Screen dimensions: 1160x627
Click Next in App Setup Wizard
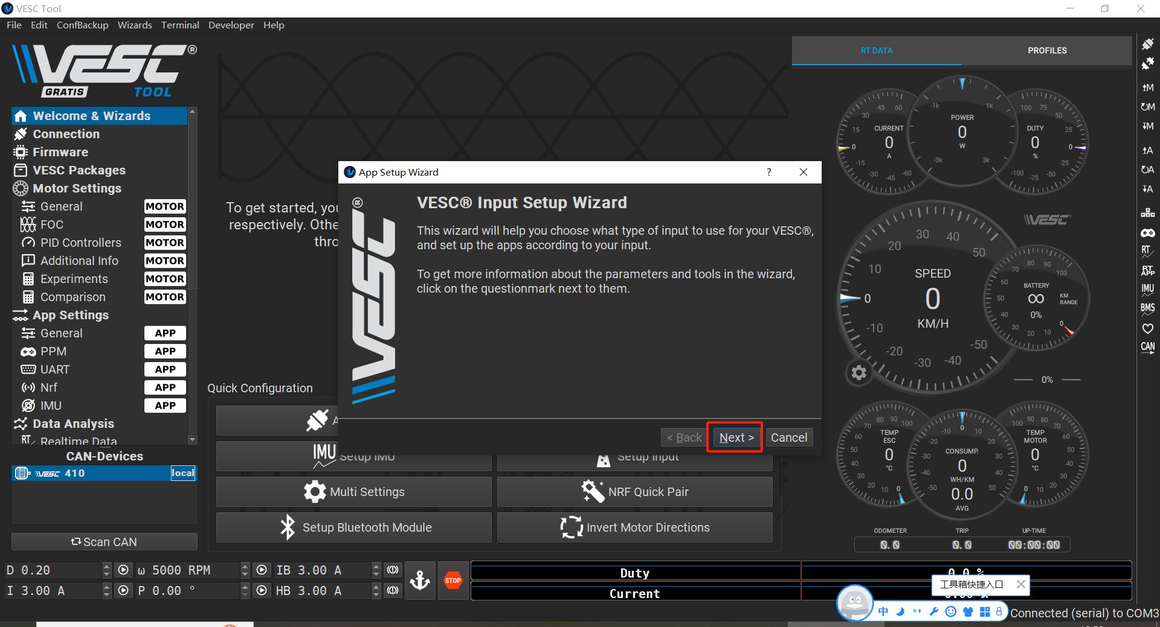click(x=736, y=438)
